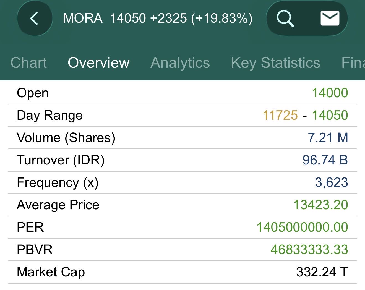Open the Key Statistics tab
Screen dimensions: 365x290
tap(275, 62)
